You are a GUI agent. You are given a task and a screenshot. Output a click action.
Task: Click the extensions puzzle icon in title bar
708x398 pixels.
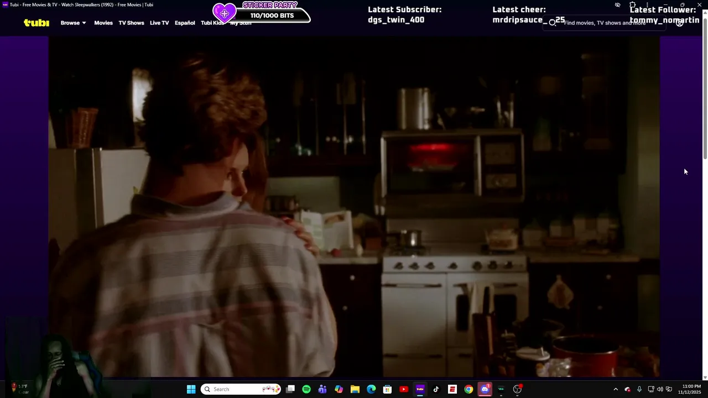pyautogui.click(x=632, y=5)
